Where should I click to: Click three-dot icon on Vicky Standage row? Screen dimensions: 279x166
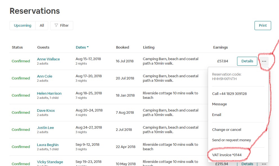click(x=264, y=164)
